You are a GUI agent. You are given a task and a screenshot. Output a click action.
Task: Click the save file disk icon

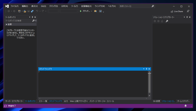[x=29, y=11]
